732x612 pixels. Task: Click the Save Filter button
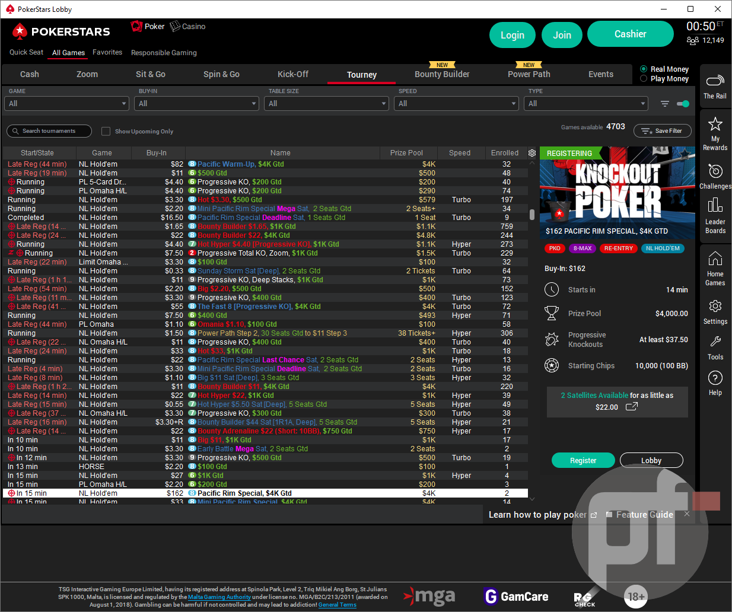point(663,131)
